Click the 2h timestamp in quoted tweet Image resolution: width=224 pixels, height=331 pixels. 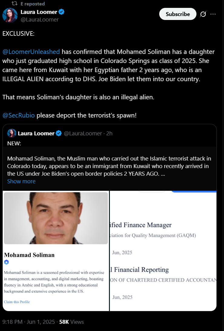[109, 134]
